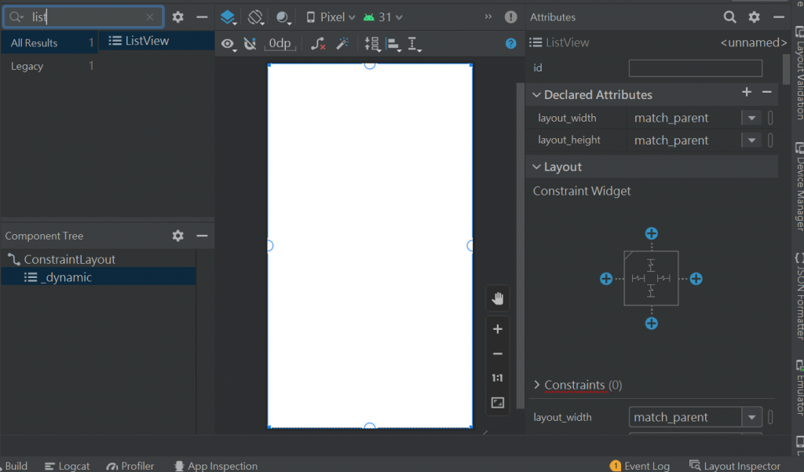
Task: Open Pack dropdown in layout toolbar
Action: pyautogui.click(x=372, y=44)
